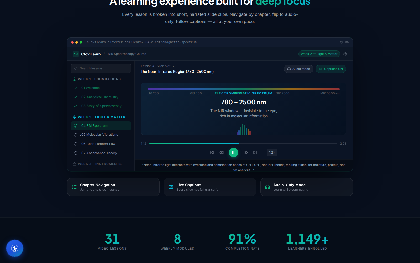Image resolution: width=420 pixels, height=263 pixels.
Task: Click the rainbow spectrum gradient bar
Action: (x=244, y=89)
